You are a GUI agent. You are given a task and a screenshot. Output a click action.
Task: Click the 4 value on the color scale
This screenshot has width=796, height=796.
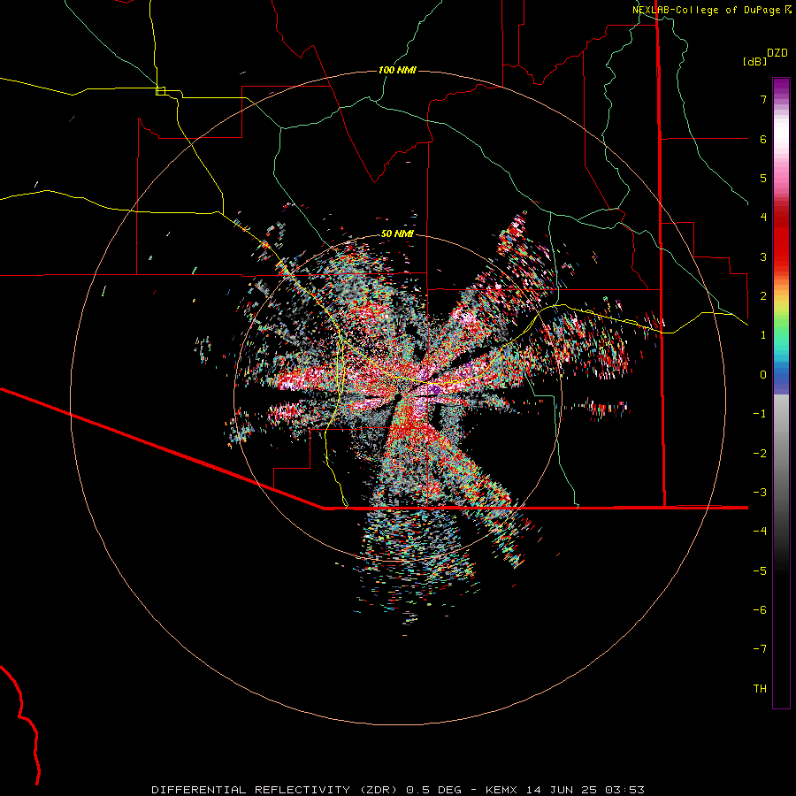pos(763,218)
